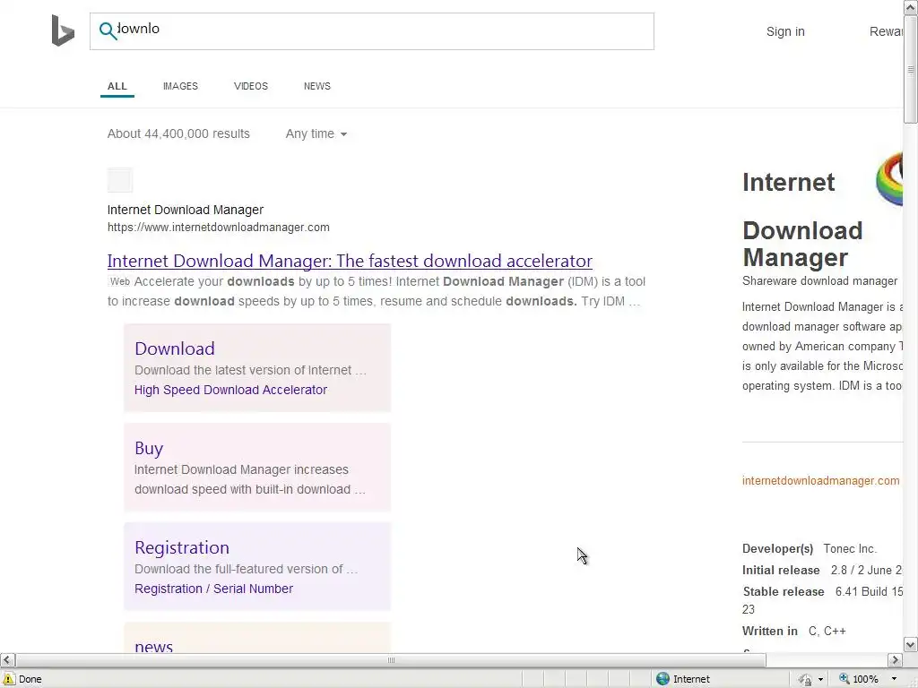
Task: Open 'Internet Download Manager: The fastest download accelerator'
Action: tap(350, 261)
